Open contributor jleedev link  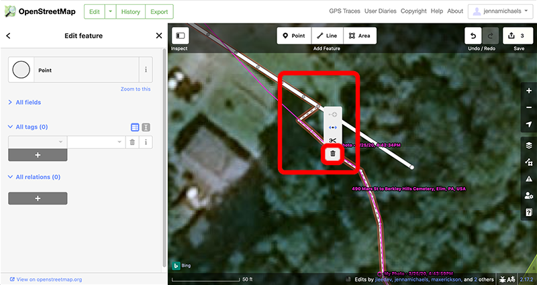tap(383, 280)
